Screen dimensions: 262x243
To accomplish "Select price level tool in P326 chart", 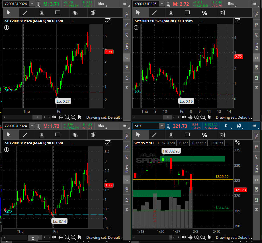I will tap(42, 13).
